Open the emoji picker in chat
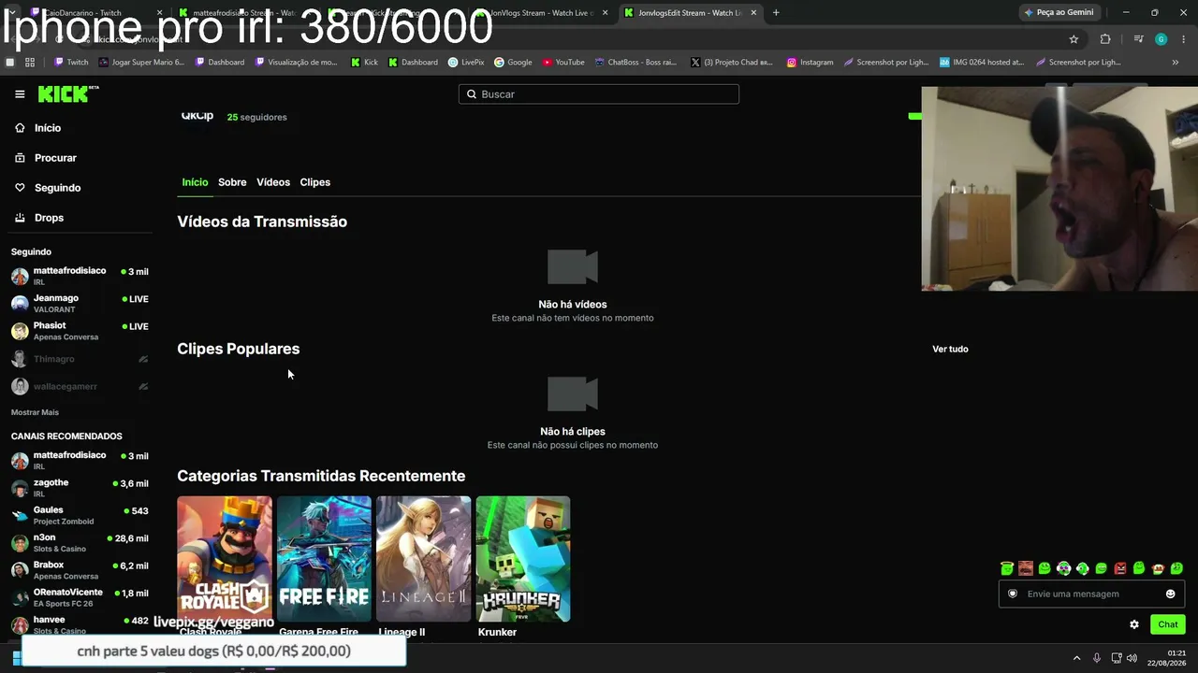The image size is (1198, 673). [1170, 594]
